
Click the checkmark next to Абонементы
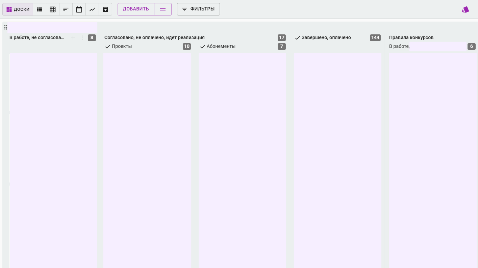coord(203,47)
